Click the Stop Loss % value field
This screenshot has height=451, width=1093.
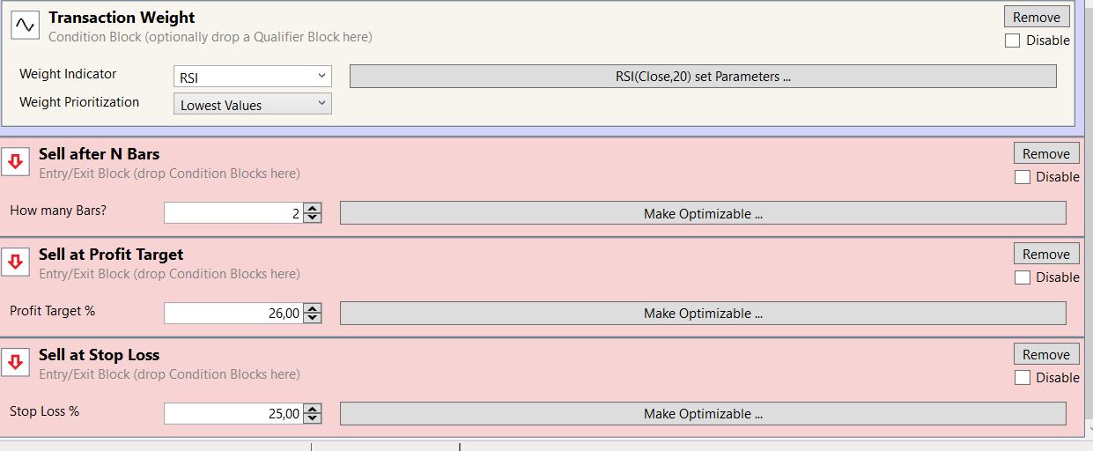point(233,413)
